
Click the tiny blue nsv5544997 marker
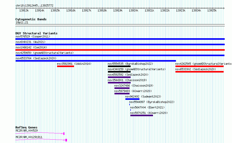pos(130,105)
